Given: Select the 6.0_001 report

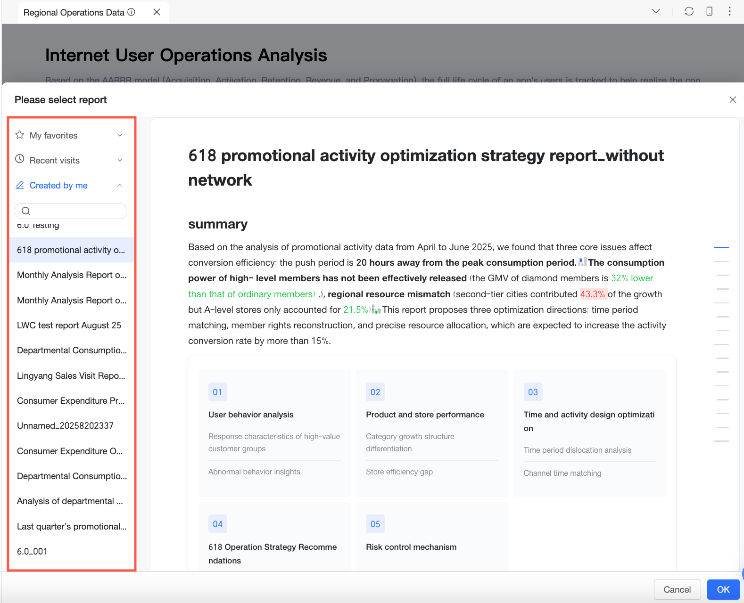Looking at the screenshot, I should point(72,551).
